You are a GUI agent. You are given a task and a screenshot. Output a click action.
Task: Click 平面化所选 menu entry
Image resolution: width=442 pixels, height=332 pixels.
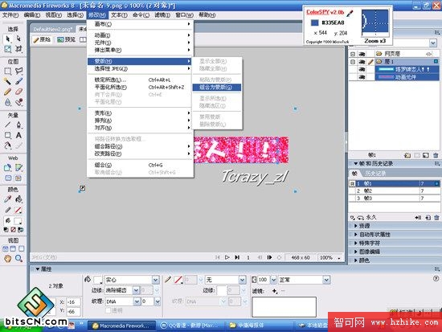pyautogui.click(x=111, y=87)
